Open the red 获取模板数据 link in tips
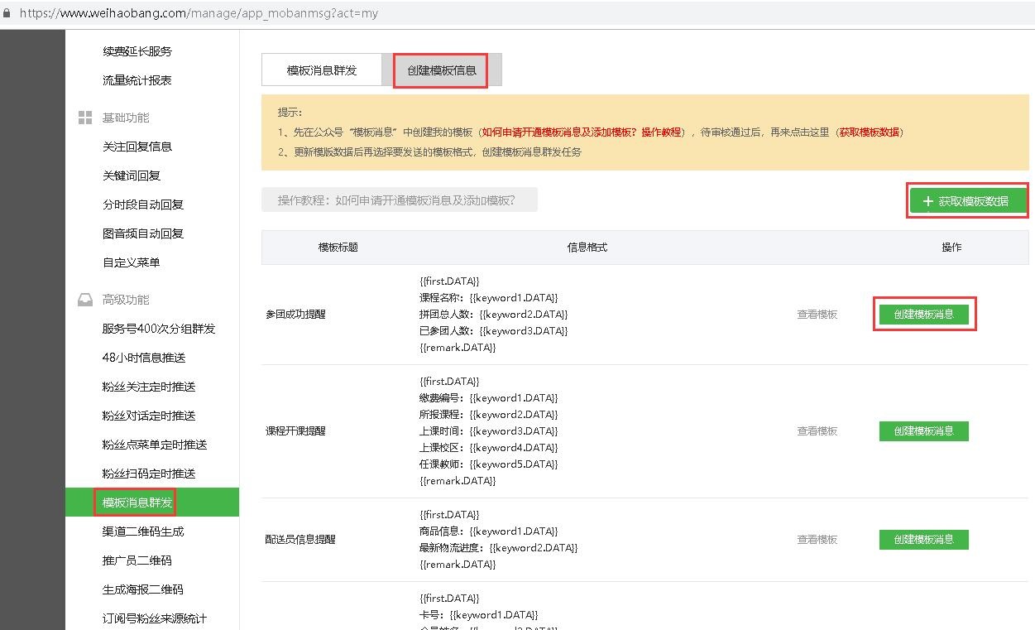The image size is (1035, 630). click(870, 132)
